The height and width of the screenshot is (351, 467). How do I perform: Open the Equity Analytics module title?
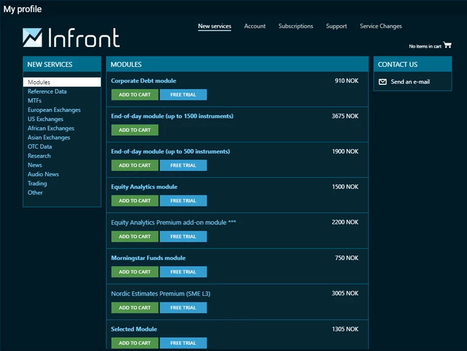coord(144,187)
